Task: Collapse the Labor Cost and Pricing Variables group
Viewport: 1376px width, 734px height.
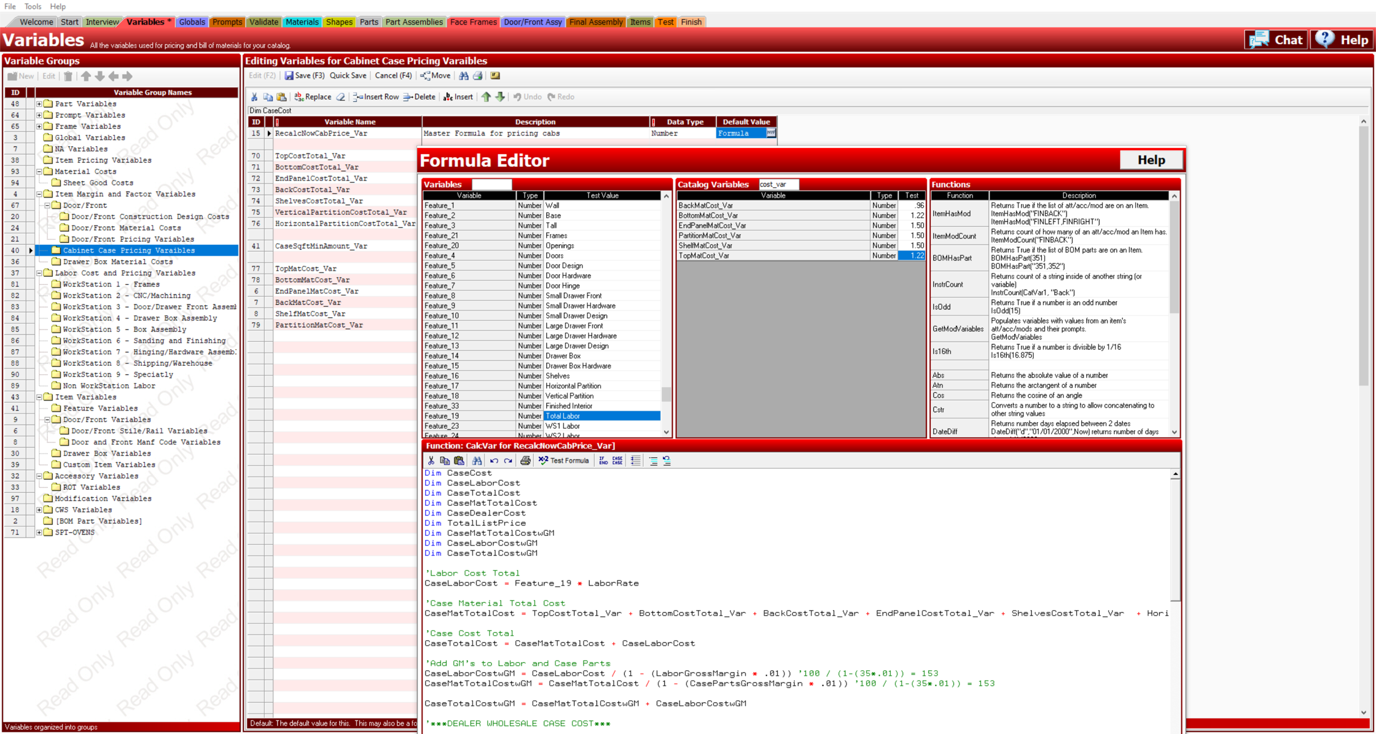Action: point(39,273)
